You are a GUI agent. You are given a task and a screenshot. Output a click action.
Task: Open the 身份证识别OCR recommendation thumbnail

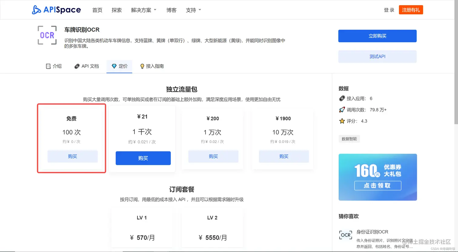tap(345, 235)
